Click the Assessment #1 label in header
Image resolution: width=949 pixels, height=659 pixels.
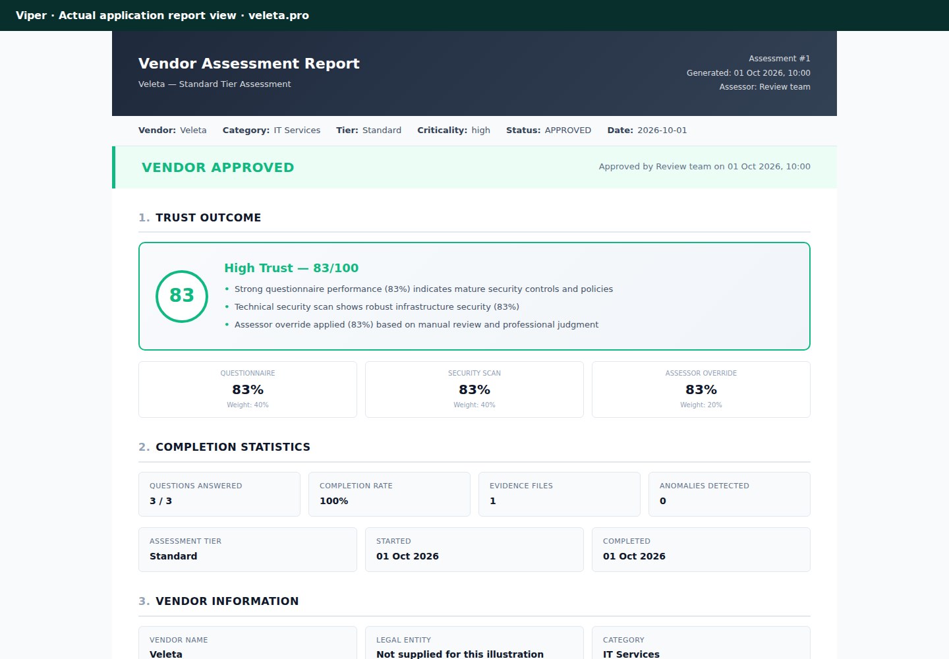pyautogui.click(x=780, y=59)
